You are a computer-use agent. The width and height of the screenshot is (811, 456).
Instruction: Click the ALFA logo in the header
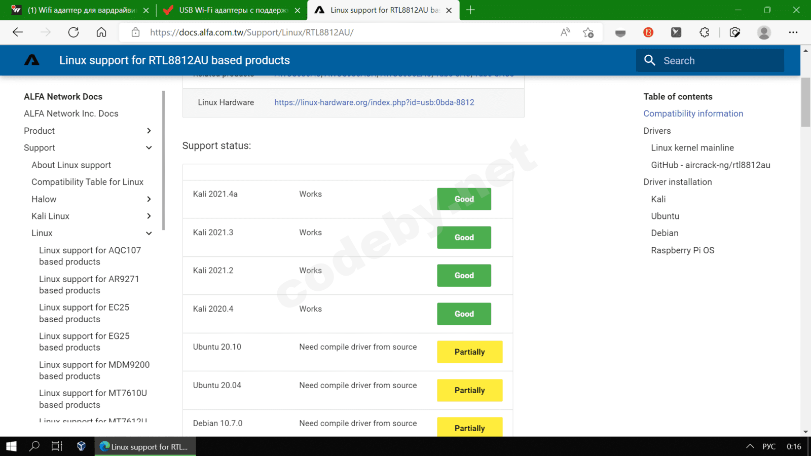[32, 60]
